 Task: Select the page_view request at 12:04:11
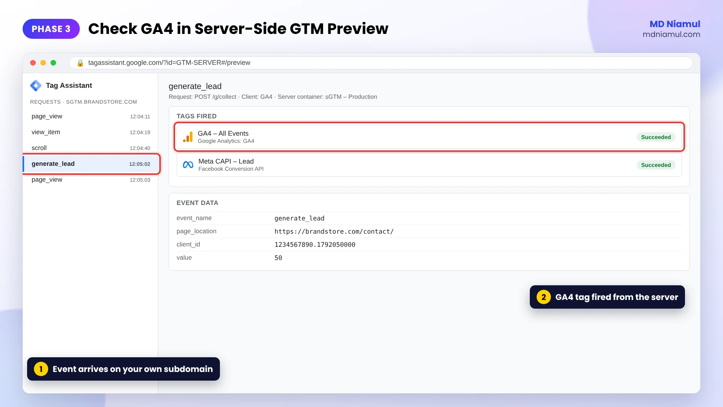(90, 116)
